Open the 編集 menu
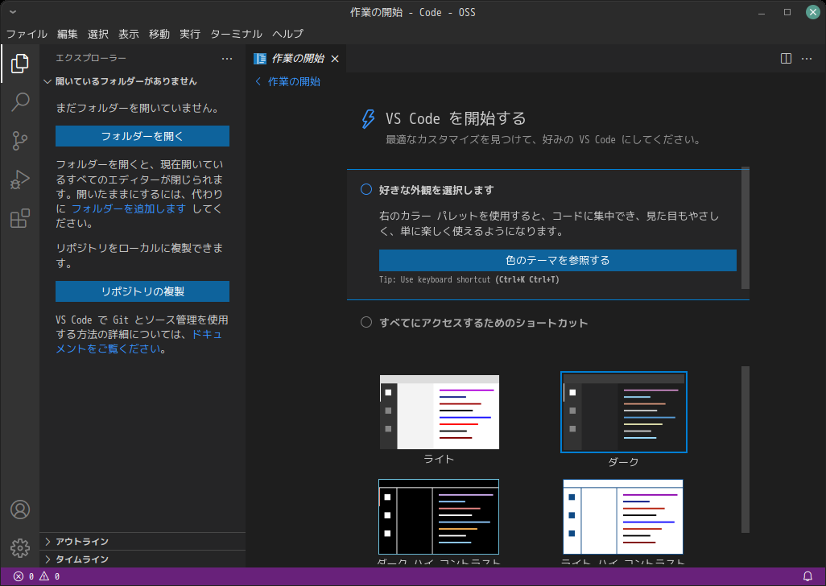Screen dimensions: 826x586 tap(68, 34)
